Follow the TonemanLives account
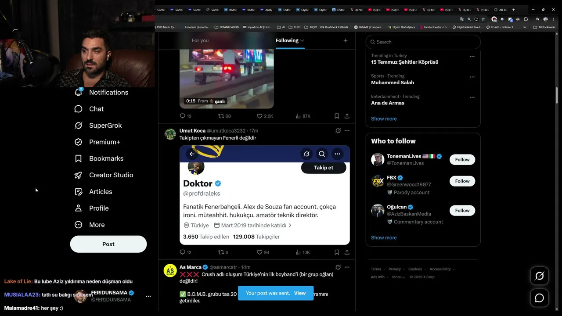This screenshot has width=562, height=316. 462,160
